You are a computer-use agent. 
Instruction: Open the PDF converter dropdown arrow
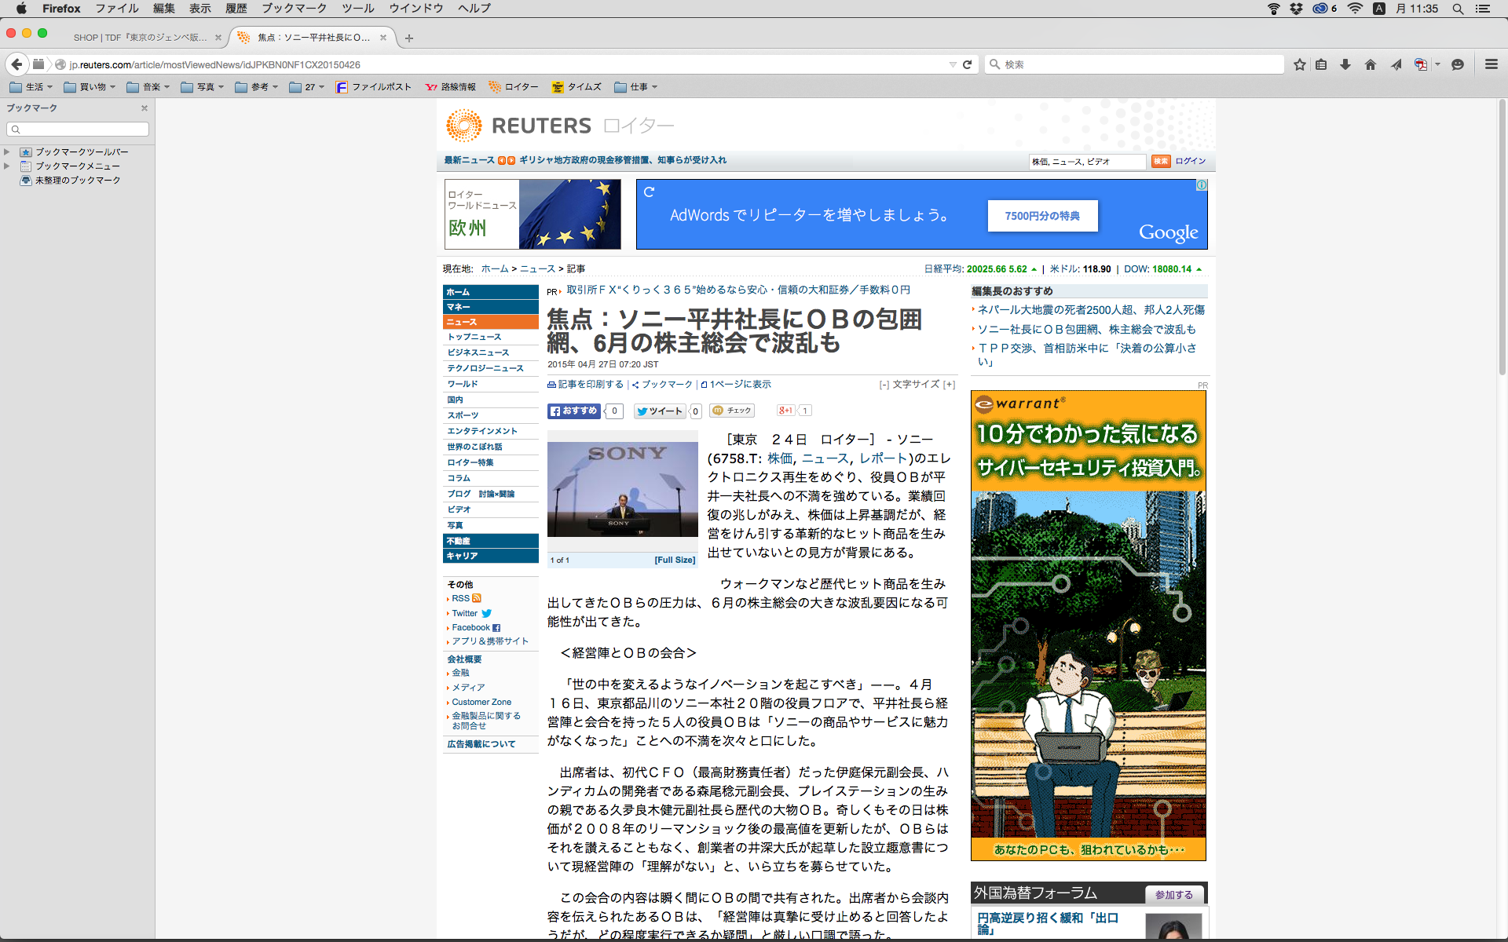[1437, 64]
